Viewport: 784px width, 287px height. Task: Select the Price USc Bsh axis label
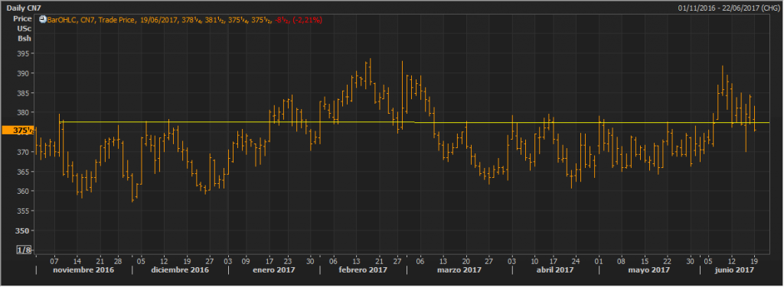[24, 28]
